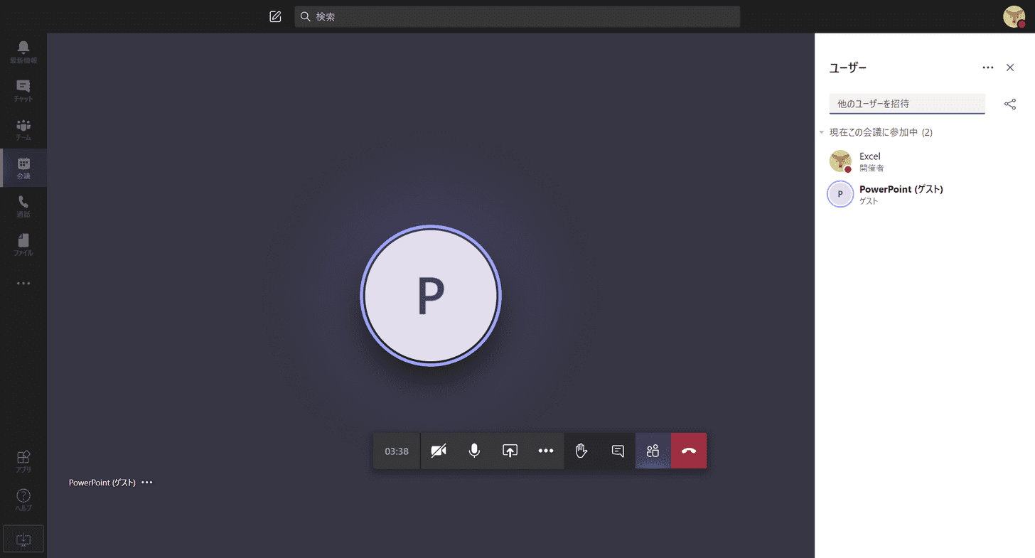Show more apps ellipsis in sidebar
This screenshot has height=558, width=1035.
[23, 283]
